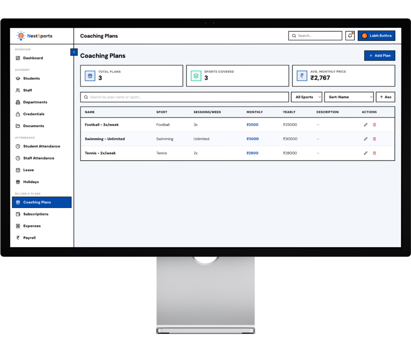Toggle the Asc sort order button
The image size is (411, 352).
385,97
